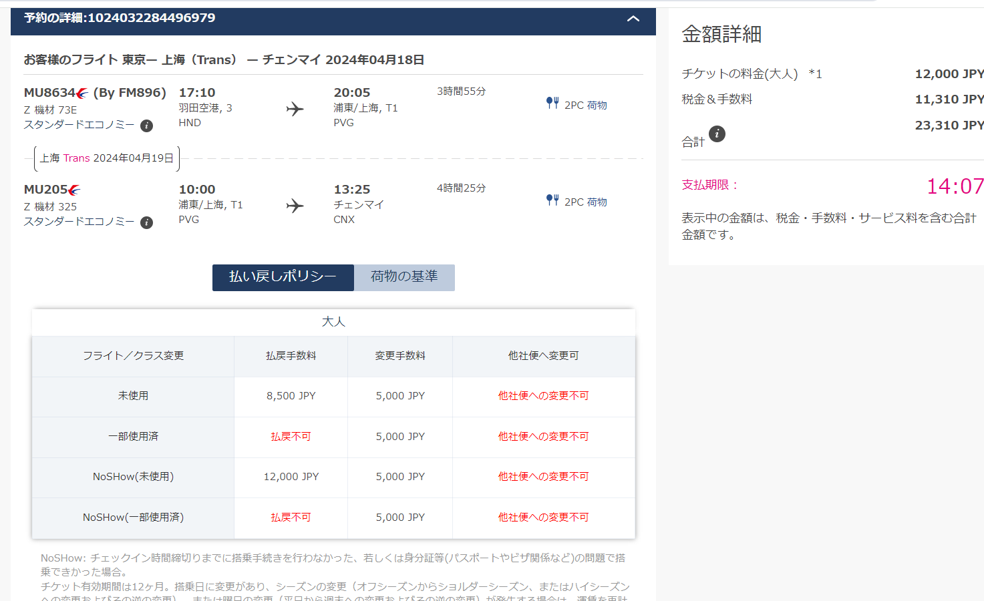Click the red 払戻不可 in 一部使用済 row
This screenshot has width=984, height=601.
(291, 437)
